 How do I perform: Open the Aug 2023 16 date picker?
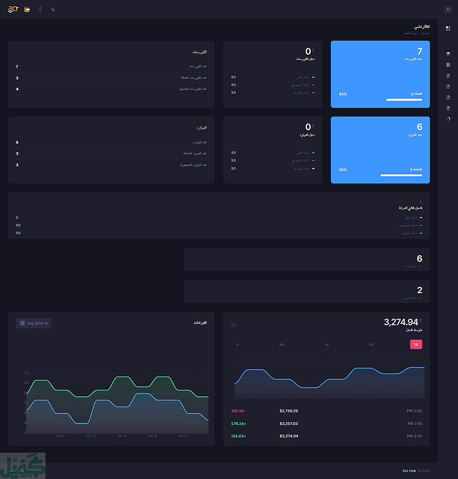click(33, 323)
